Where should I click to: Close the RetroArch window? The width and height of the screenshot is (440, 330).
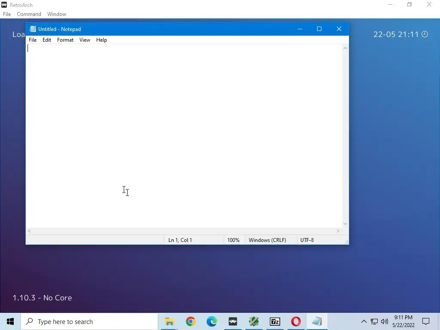(429, 4)
